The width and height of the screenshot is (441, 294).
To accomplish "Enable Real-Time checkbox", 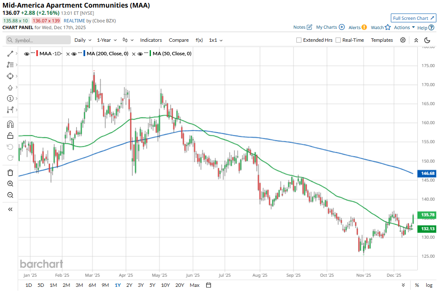I will point(338,40).
